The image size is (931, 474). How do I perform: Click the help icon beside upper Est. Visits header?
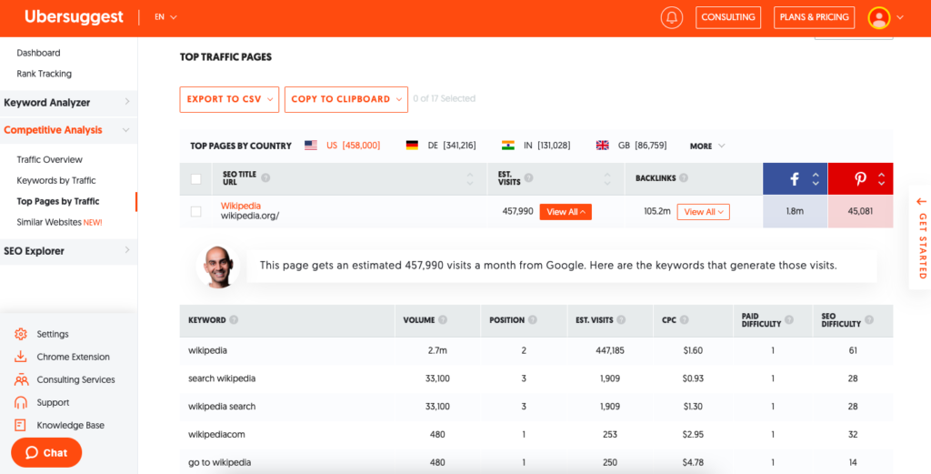(x=528, y=177)
